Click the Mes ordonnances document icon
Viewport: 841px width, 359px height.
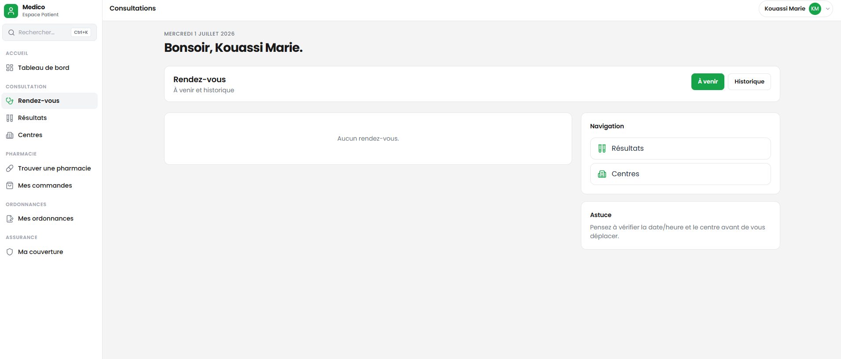pyautogui.click(x=10, y=218)
